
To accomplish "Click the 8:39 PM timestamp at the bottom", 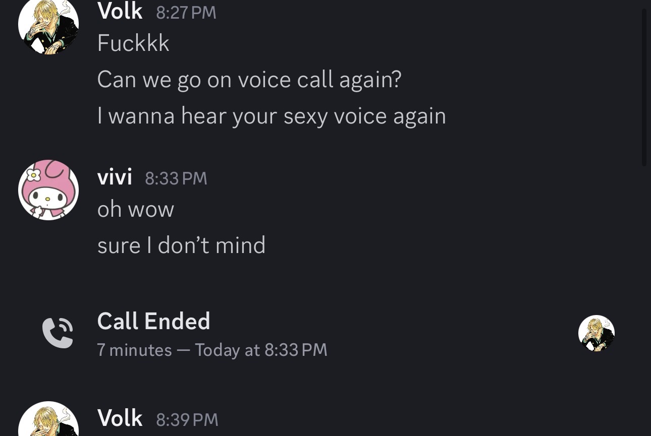I will pyautogui.click(x=187, y=419).
